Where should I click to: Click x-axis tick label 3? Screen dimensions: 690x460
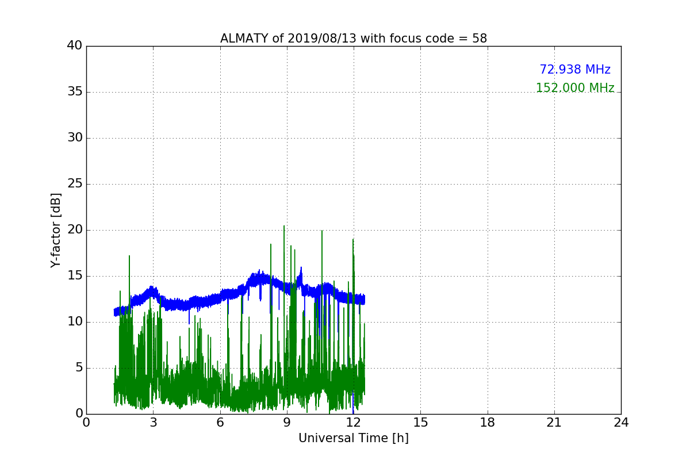click(x=153, y=423)
